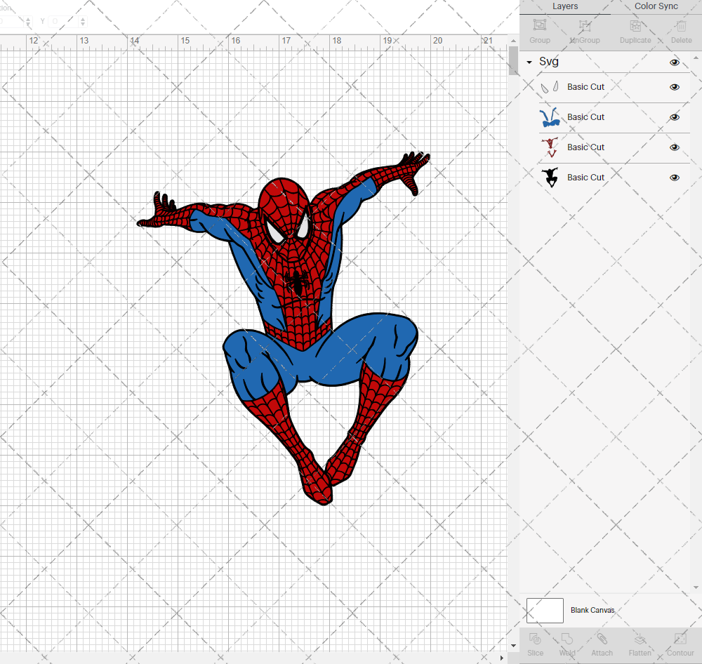The image size is (702, 664).
Task: Click the X position stepper arrows
Action: click(x=28, y=21)
